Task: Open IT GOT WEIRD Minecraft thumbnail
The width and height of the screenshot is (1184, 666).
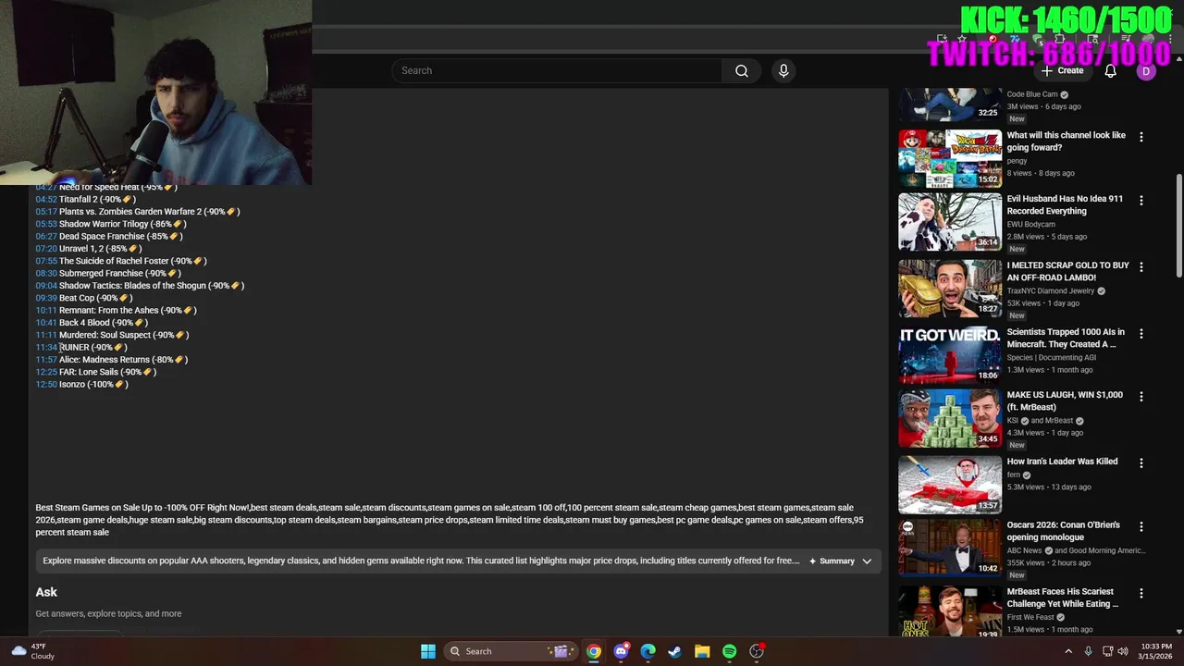Action: [950, 354]
